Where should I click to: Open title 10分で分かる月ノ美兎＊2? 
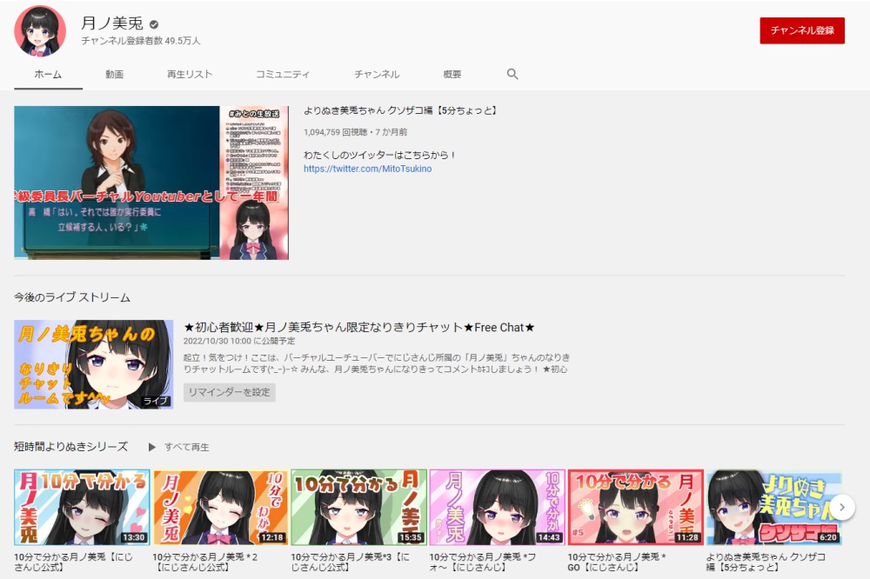pyautogui.click(x=205, y=562)
